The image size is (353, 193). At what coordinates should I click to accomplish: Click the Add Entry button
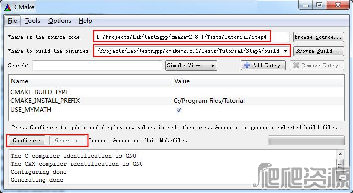pyautogui.click(x=263, y=65)
